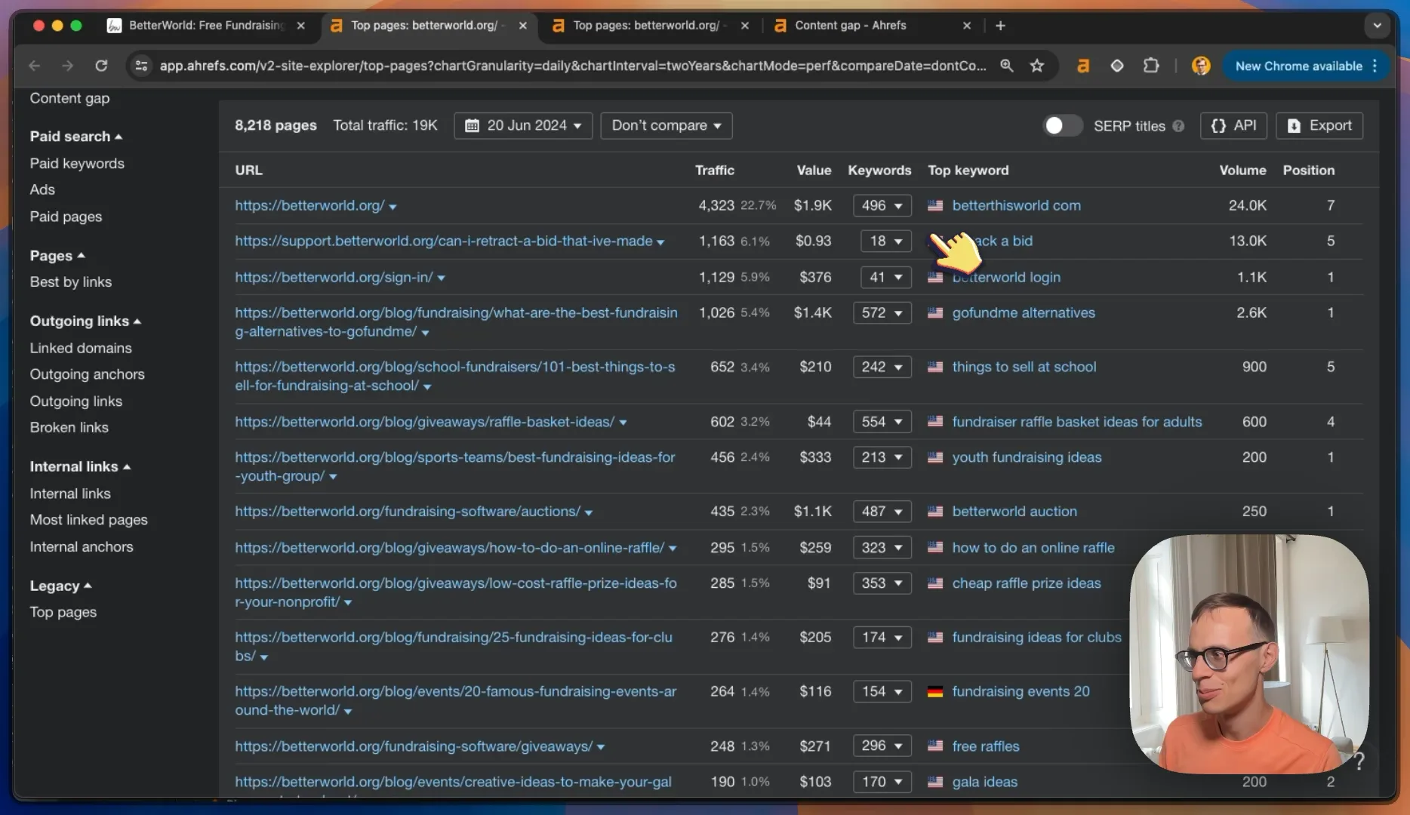This screenshot has width=1410, height=815.
Task: Collapse the Outgoing links sidebar section
Action: click(x=85, y=321)
